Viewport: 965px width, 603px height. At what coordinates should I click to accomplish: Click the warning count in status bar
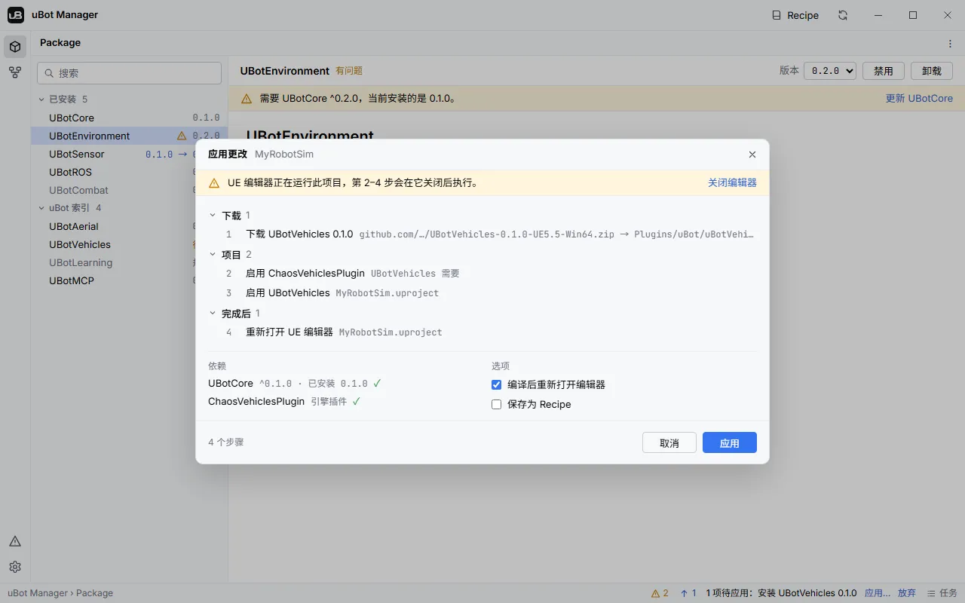(660, 593)
